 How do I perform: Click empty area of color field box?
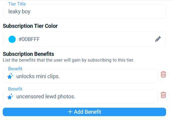[97, 39]
